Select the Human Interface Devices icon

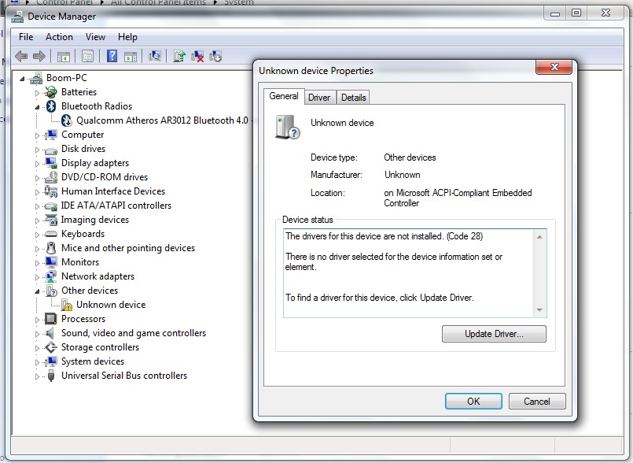pos(51,191)
